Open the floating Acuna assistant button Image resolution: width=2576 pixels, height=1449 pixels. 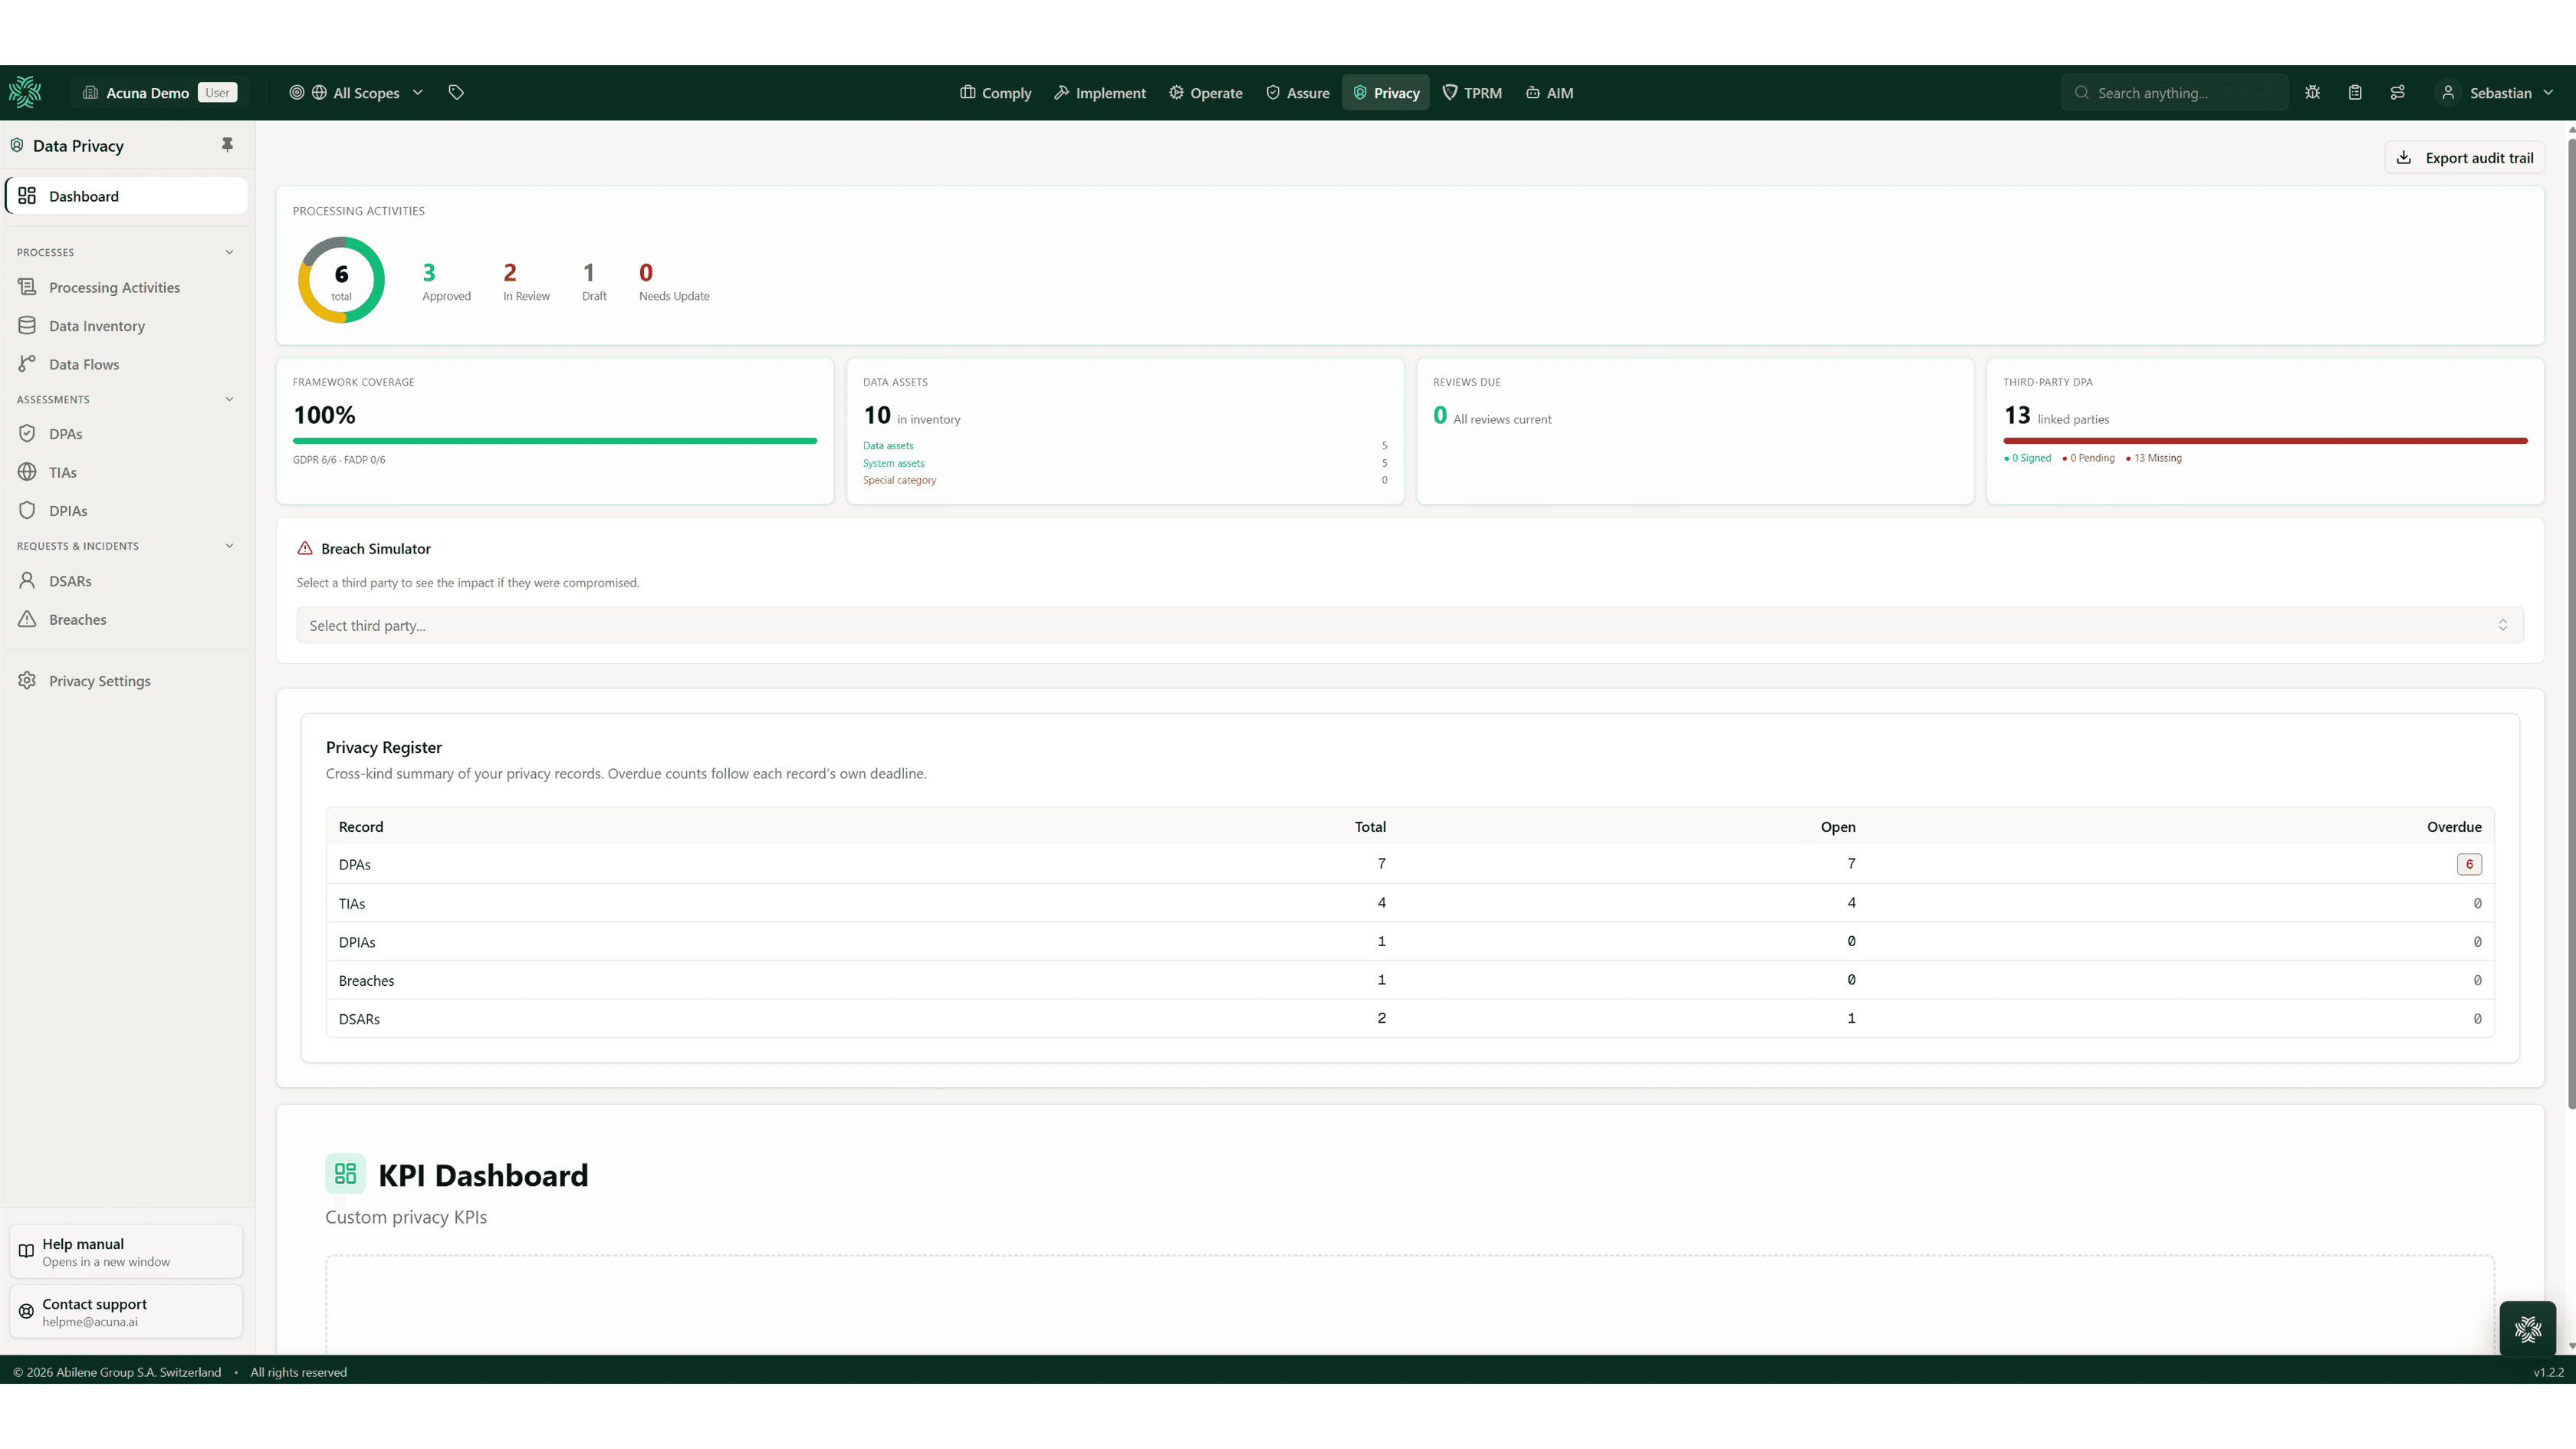2527,1329
